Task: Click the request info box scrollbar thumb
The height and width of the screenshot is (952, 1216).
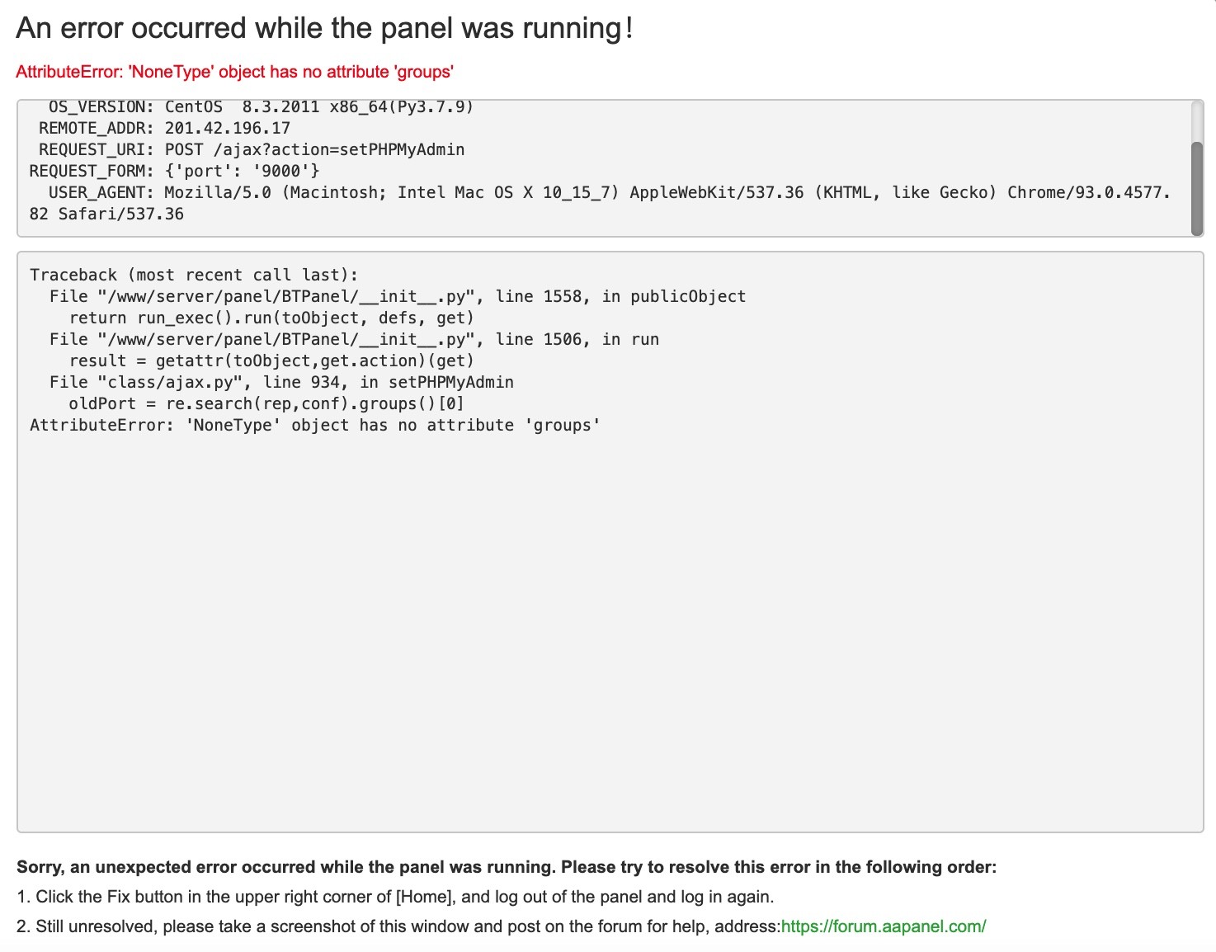Action: coord(1197,188)
